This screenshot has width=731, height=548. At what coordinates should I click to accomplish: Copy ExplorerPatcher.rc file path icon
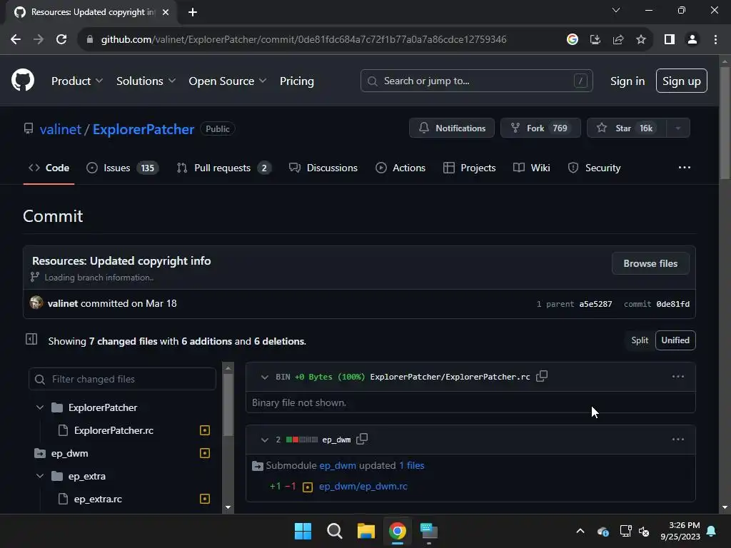[542, 376]
